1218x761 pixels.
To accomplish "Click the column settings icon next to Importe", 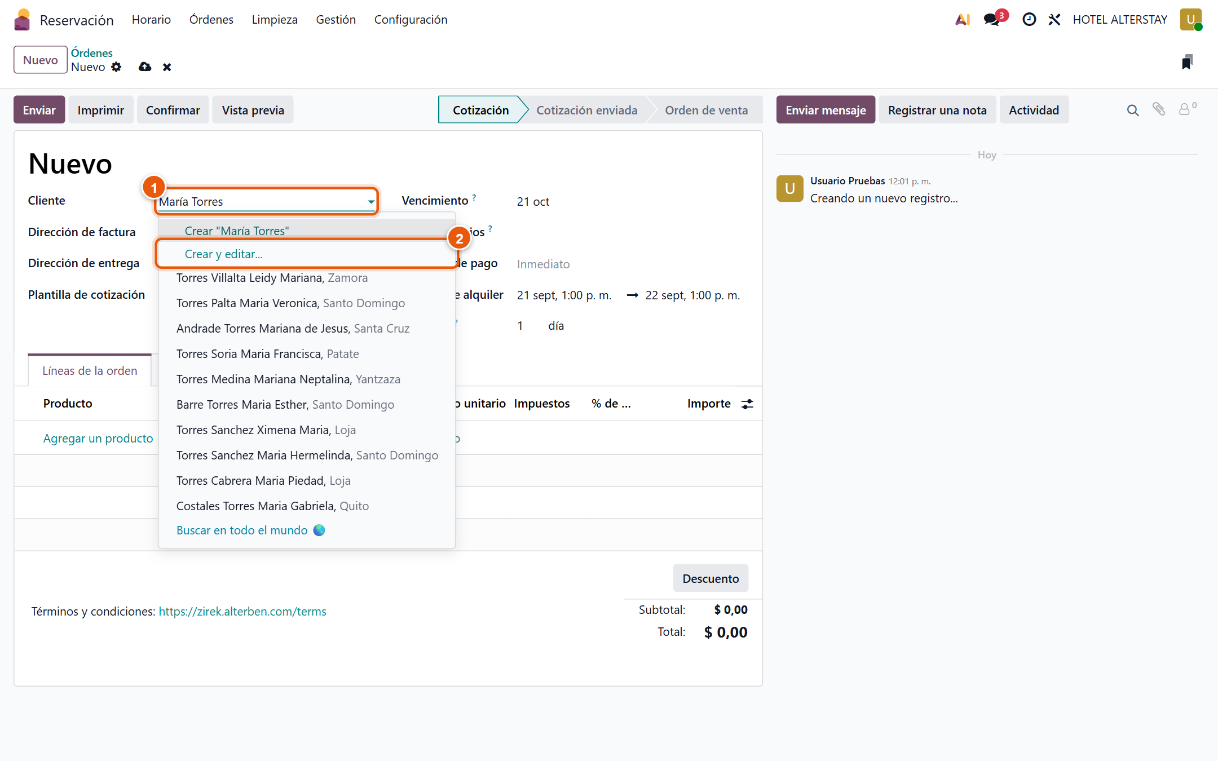I will 747,404.
